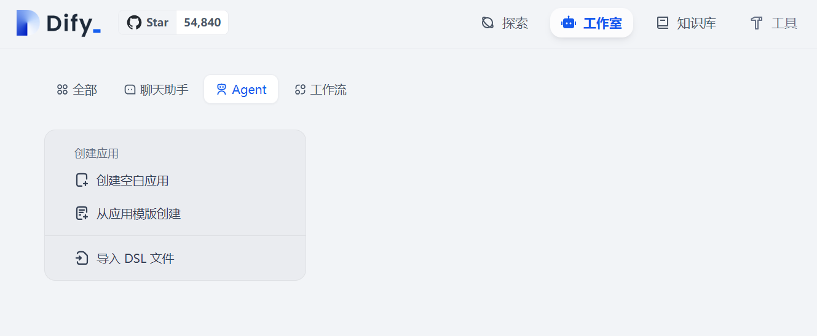This screenshot has width=817, height=336.
Task: Click the GitHub octocat icon
Action: coord(133,23)
